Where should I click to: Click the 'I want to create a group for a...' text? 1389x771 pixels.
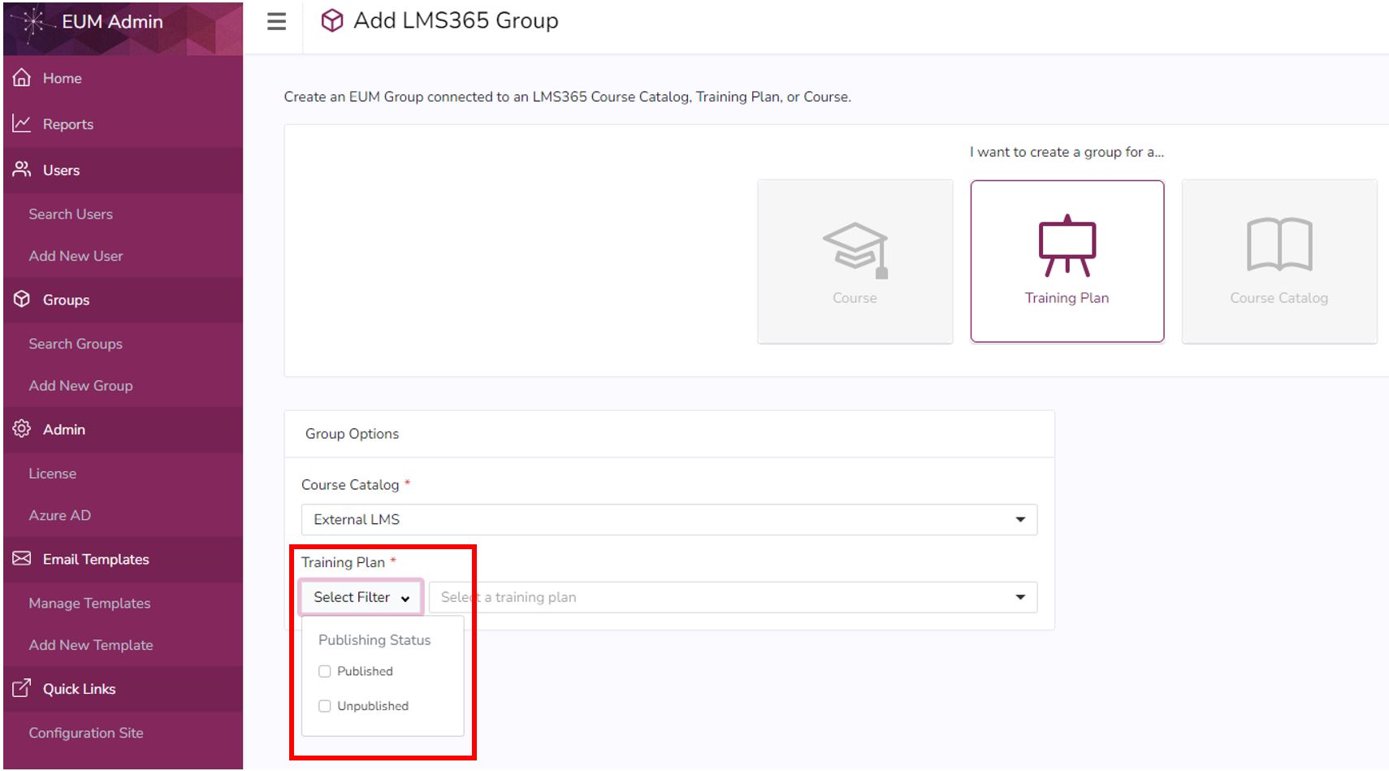(x=1067, y=152)
